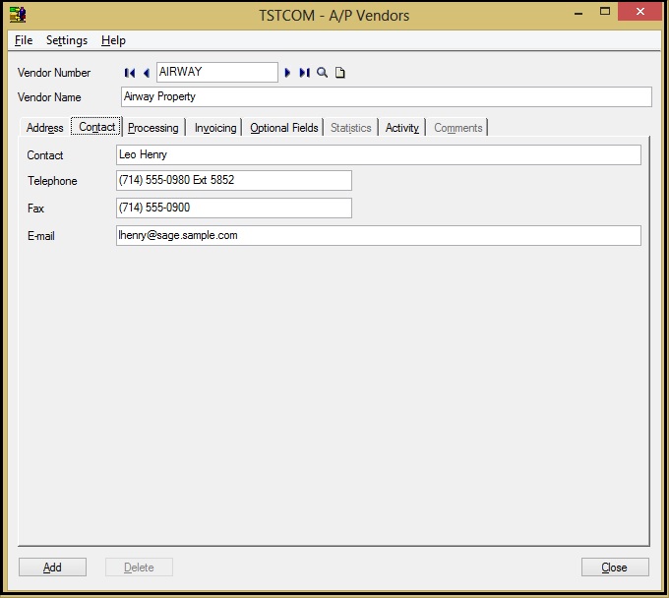
Task: Click the Fax label
Action: pos(35,209)
